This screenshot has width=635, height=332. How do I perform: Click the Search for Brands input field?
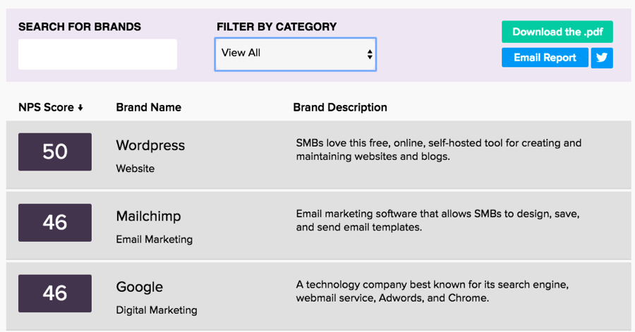(x=97, y=54)
